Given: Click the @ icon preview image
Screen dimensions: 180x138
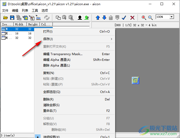Looking at the screenshot, I should [x=136, y=81].
